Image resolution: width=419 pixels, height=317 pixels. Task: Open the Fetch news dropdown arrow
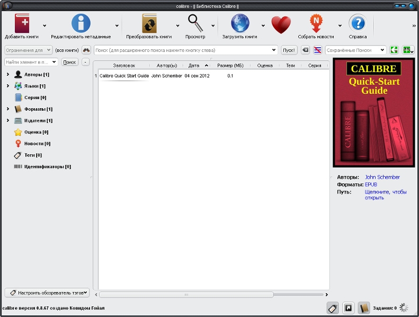coord(340,25)
